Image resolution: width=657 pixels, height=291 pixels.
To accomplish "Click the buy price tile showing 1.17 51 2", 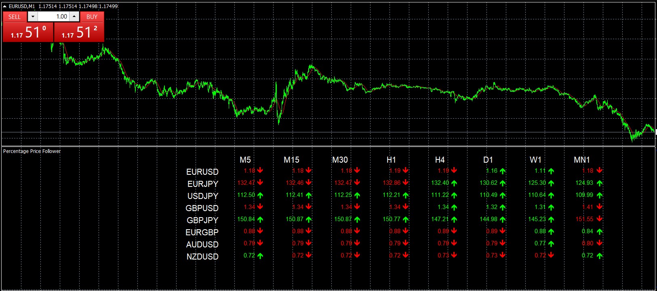I will tap(79, 32).
